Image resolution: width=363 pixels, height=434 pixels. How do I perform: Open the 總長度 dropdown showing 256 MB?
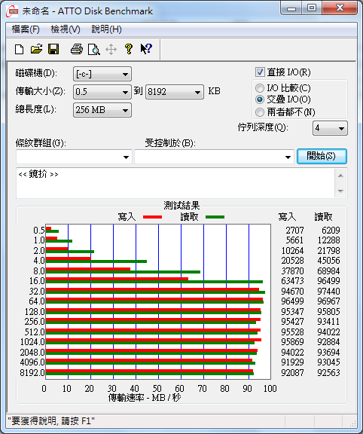click(x=102, y=110)
